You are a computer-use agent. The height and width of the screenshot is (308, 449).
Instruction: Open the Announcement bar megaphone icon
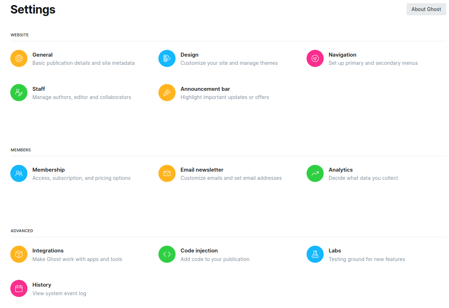(x=167, y=93)
